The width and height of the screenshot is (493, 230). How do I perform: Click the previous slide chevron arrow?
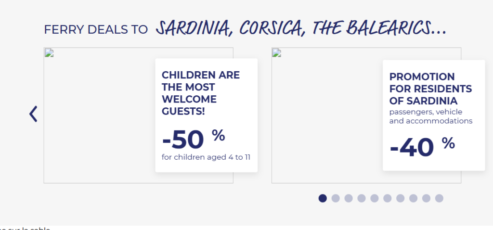click(x=33, y=114)
